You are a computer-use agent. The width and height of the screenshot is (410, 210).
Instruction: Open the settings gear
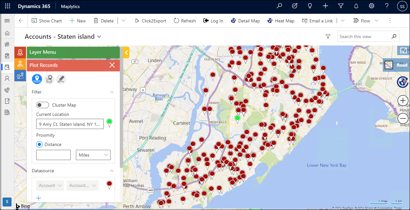[372, 6]
